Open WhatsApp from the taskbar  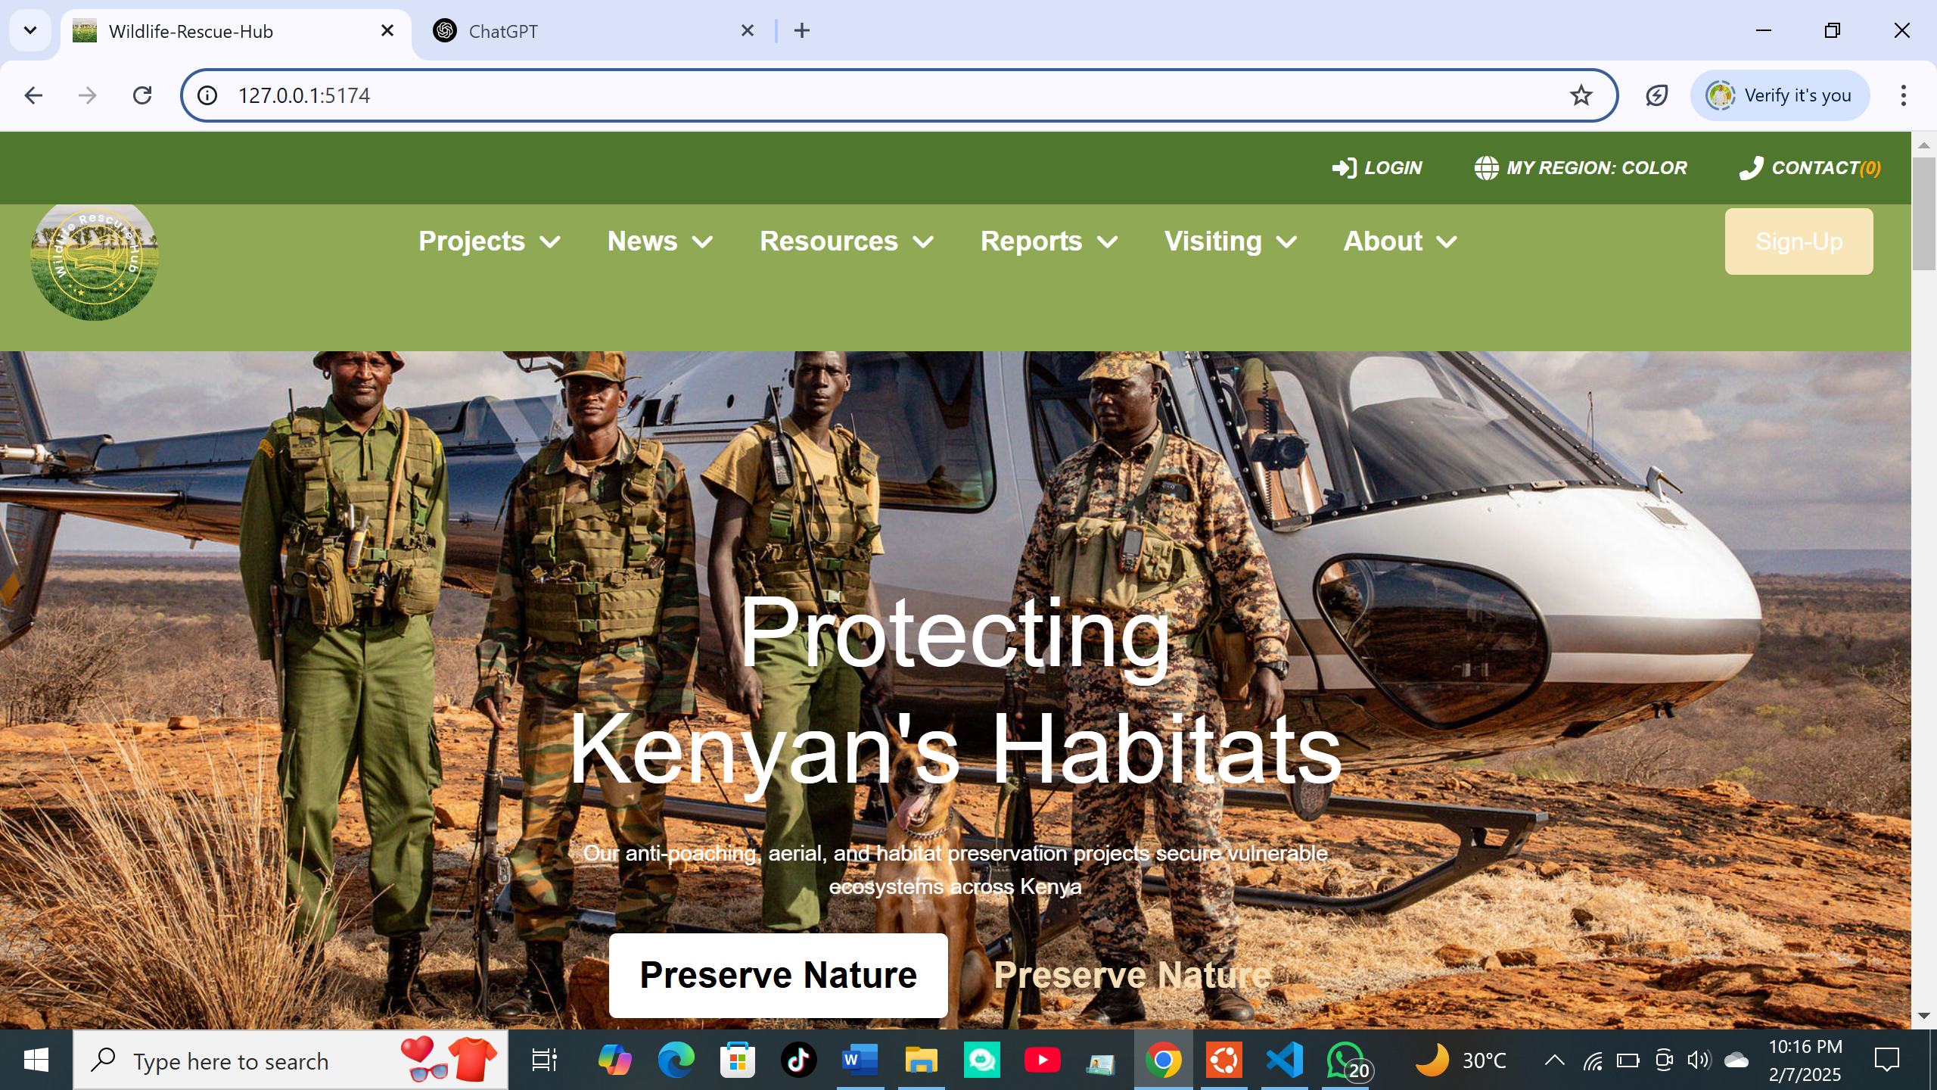tap(1345, 1060)
